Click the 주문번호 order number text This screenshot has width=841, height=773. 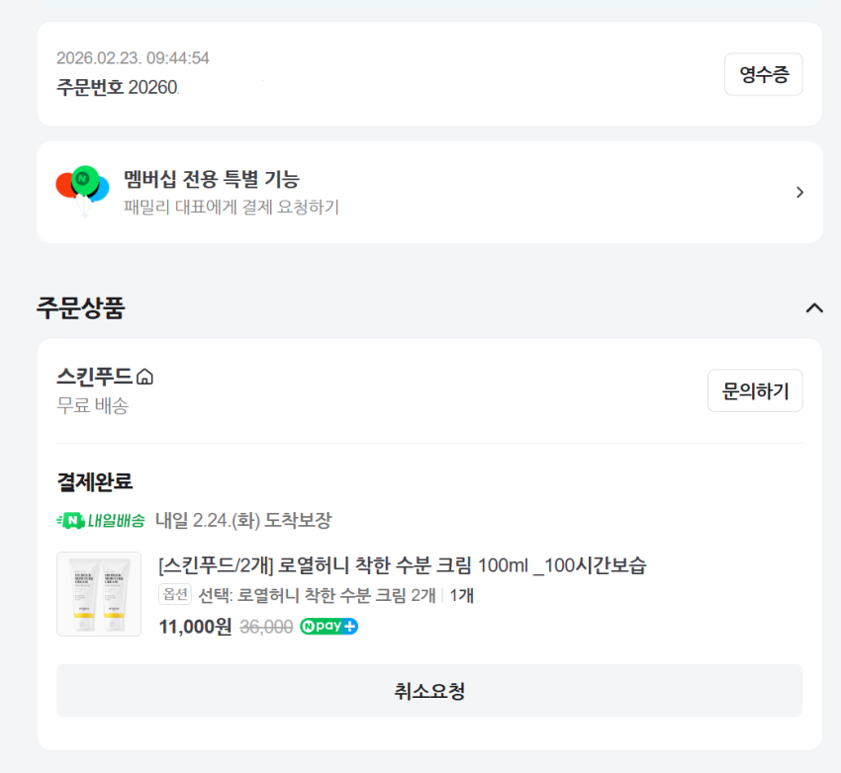117,87
